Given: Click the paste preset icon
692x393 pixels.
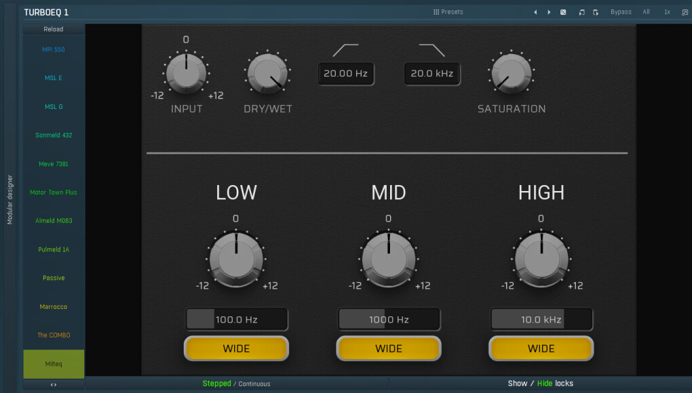Looking at the screenshot, I should pyautogui.click(x=596, y=12).
